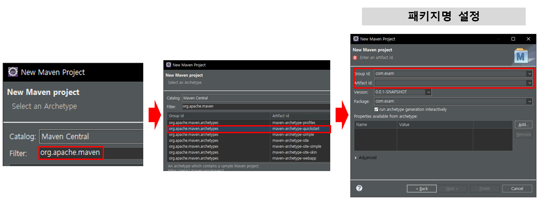
Task: Click the Value column header in properties table
Action: (435, 125)
